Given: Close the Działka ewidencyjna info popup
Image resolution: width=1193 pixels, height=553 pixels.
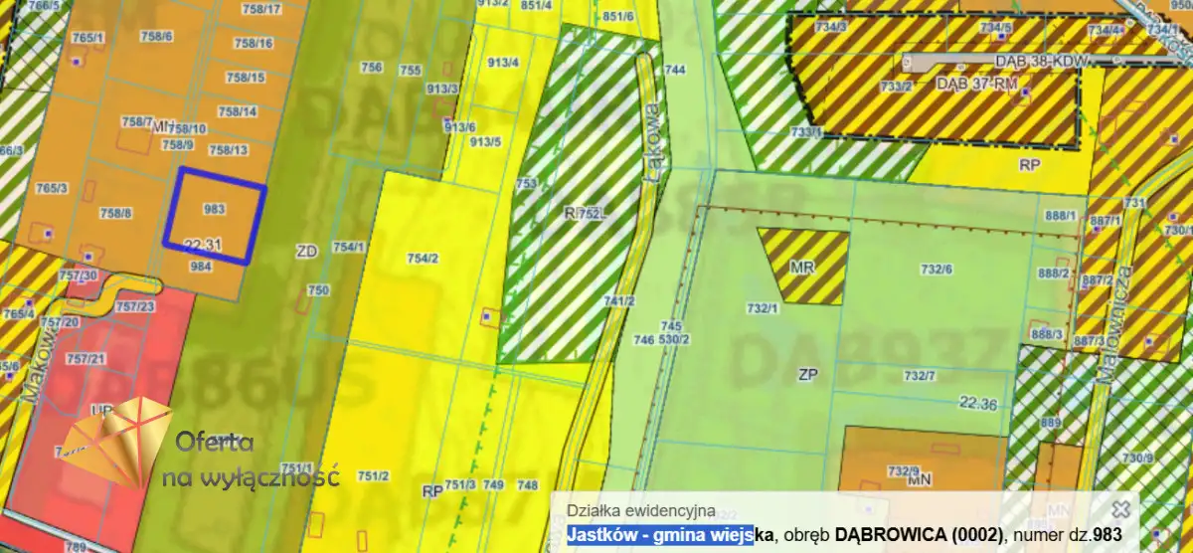Looking at the screenshot, I should (x=1121, y=509).
